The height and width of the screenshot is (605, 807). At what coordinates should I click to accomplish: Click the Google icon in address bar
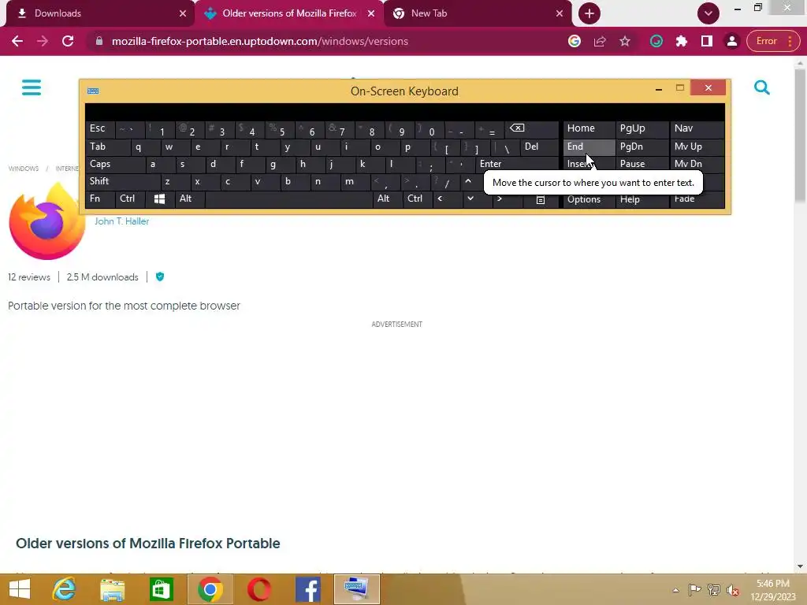575,41
